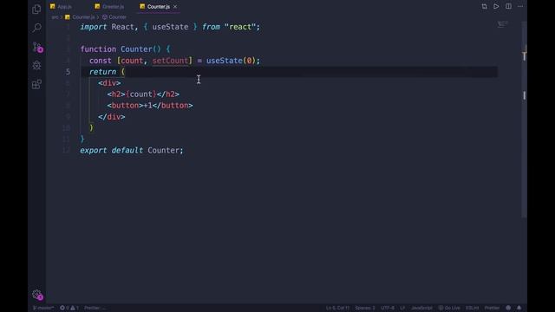This screenshot has width=555, height=312.
Task: Click the Prettier status item on the right
Action: coord(492,308)
